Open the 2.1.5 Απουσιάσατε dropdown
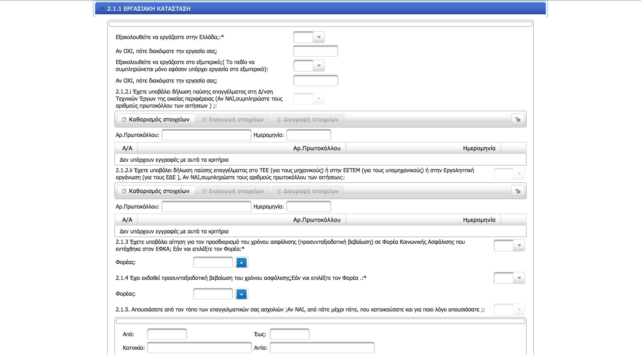Image resolution: width=641 pixels, height=355 pixels. [x=519, y=309]
